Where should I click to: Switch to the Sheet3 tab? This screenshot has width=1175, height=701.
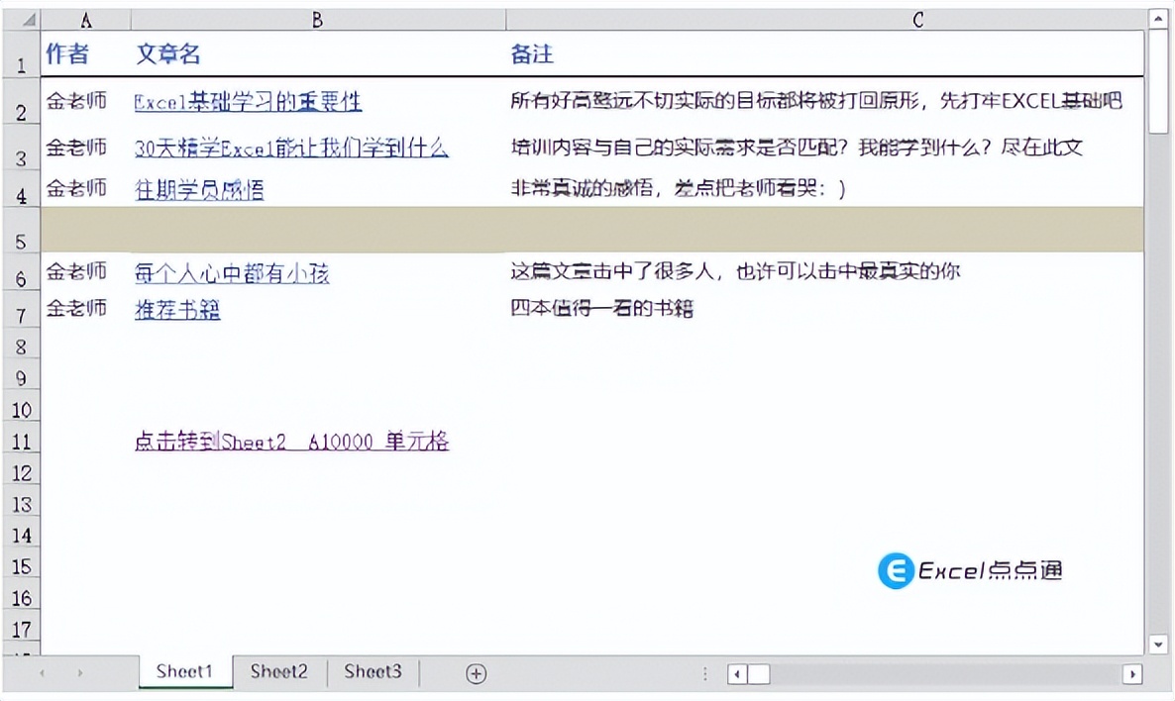tap(372, 671)
